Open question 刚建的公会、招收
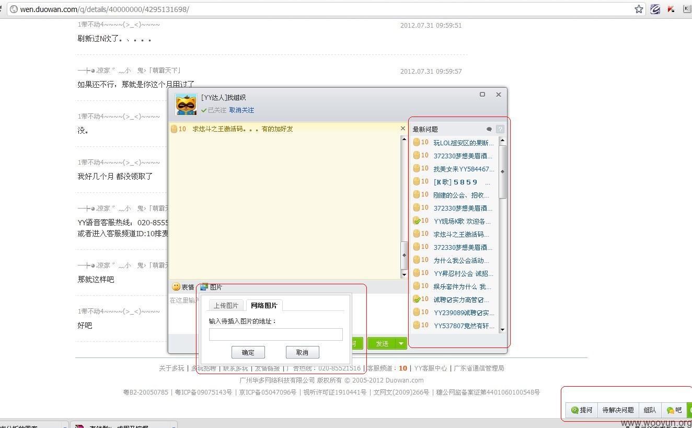Image resolution: width=692 pixels, height=428 pixels. click(x=461, y=195)
